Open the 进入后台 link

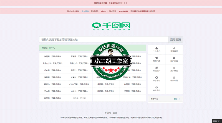[x=85, y=11]
